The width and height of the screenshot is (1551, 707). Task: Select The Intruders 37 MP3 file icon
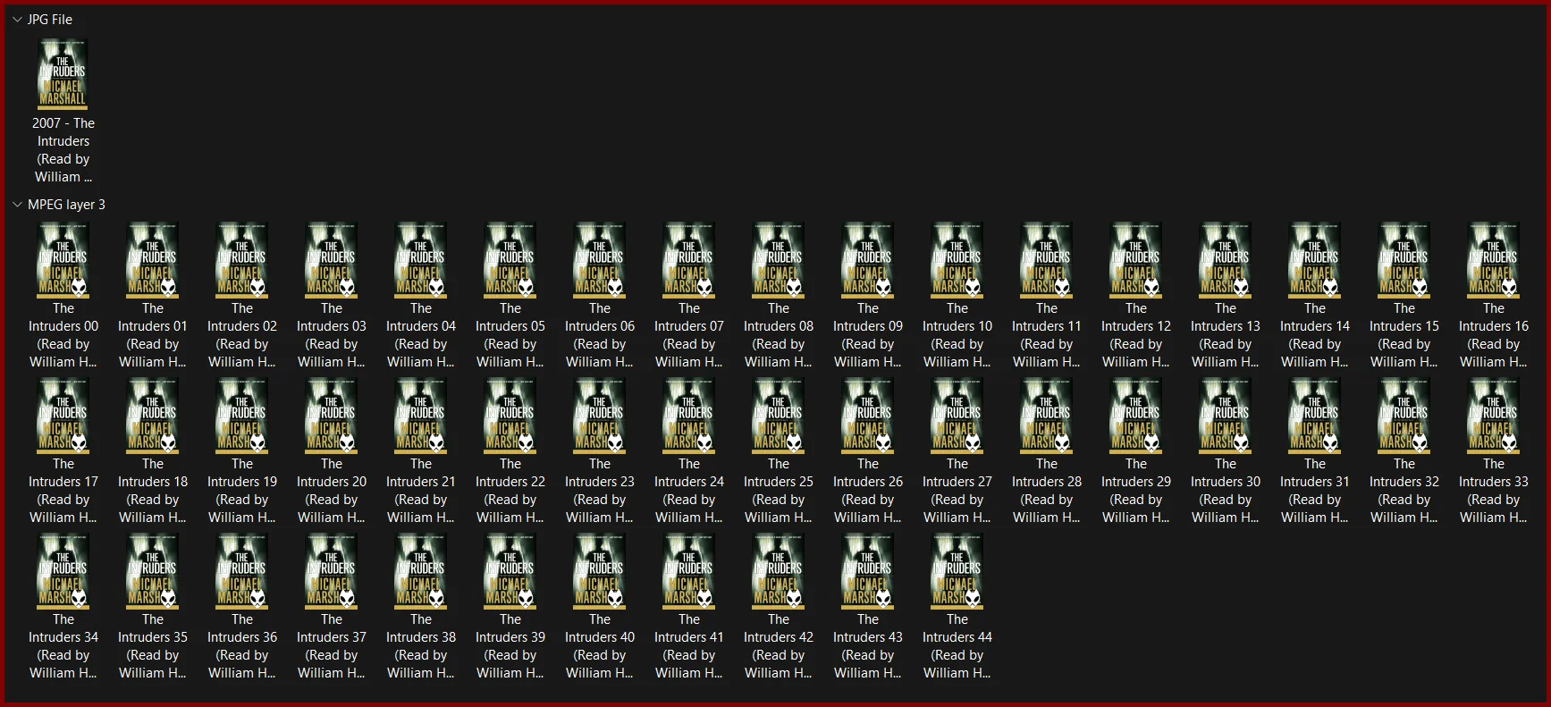click(332, 571)
